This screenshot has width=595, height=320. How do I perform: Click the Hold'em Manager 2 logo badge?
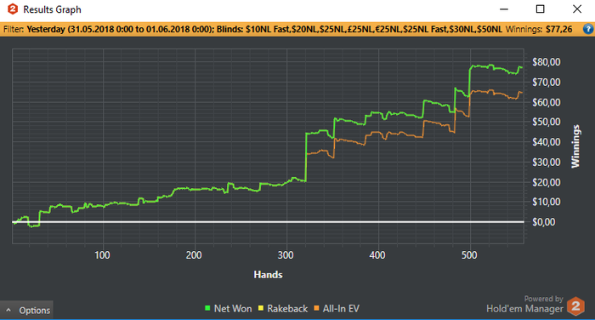pos(575,306)
